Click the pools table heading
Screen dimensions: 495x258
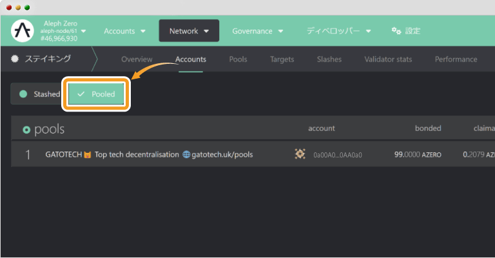pos(49,129)
